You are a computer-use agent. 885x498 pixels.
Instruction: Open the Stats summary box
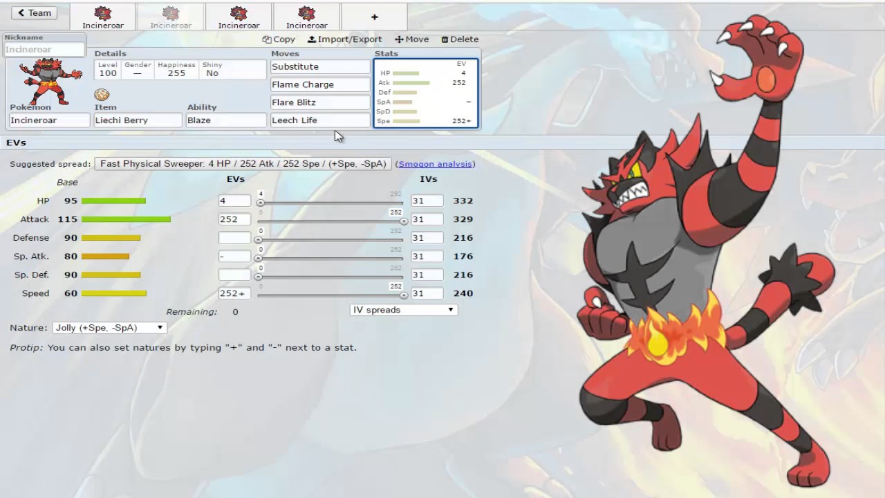[x=425, y=93]
